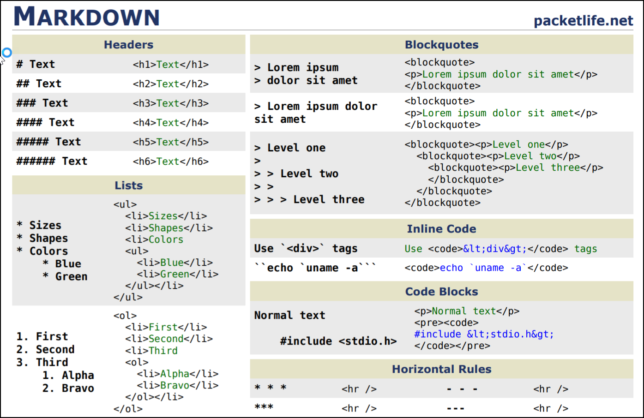Image resolution: width=644 pixels, height=418 pixels.
Task: Click the ``echo `uname -a` `` example
Action: [x=315, y=268]
